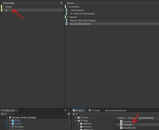
Task: Open the Arroyo_Area1_Bridge scene options menu
Action: point(69,117)
